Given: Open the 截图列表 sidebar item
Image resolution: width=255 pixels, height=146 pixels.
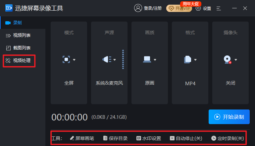Looking at the screenshot, I should pyautogui.click(x=23, y=48).
